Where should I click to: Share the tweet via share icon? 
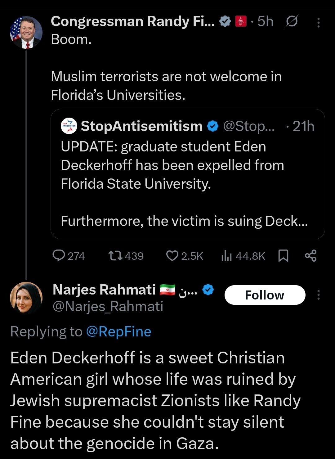coord(310,256)
